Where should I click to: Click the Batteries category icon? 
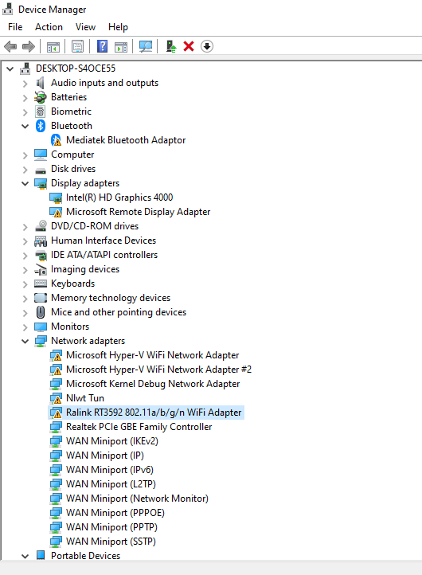point(41,97)
